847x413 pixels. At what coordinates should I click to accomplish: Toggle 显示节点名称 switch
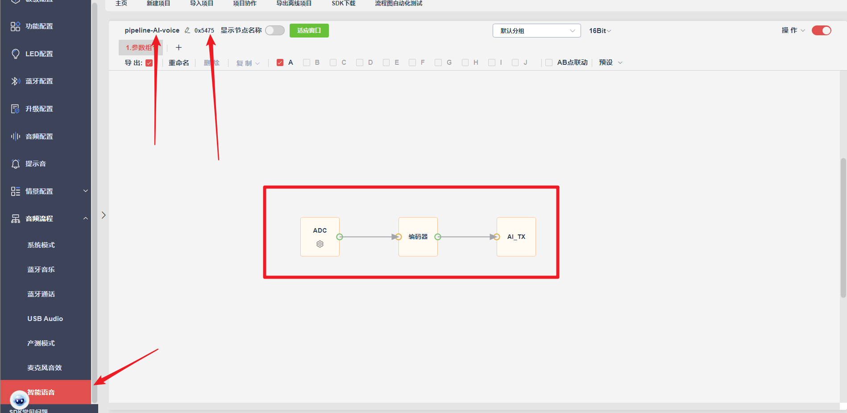[275, 30]
